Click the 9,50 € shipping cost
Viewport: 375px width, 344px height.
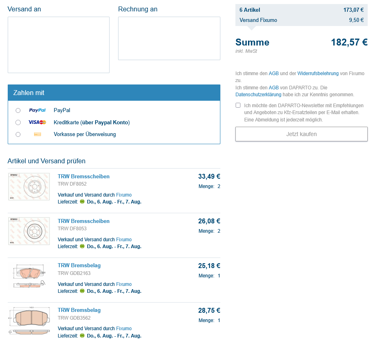tap(356, 20)
